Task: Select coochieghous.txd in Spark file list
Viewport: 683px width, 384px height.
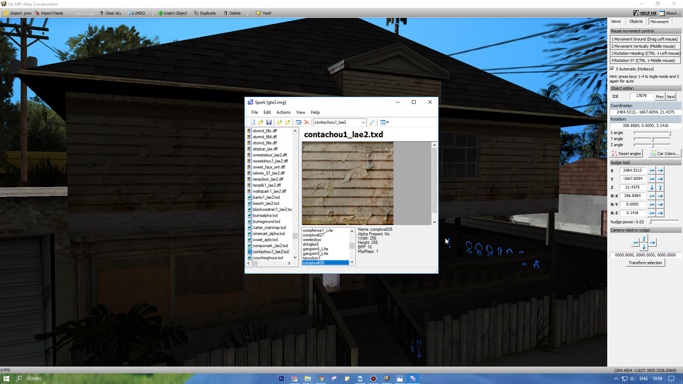Action: [268, 258]
